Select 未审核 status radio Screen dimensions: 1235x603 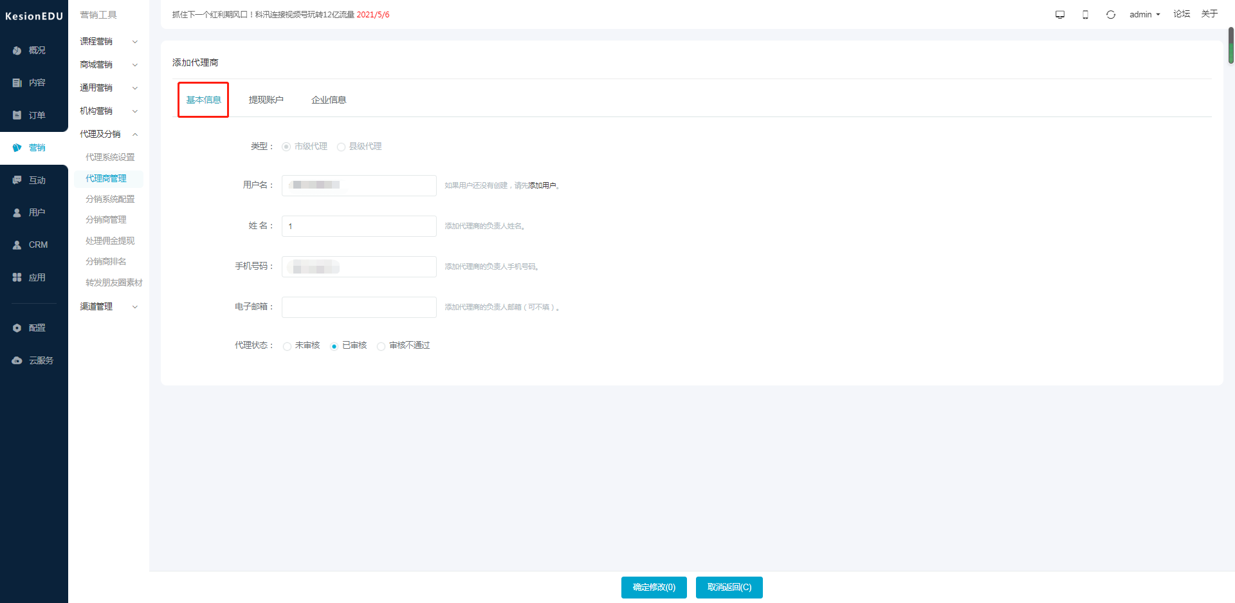[287, 346]
